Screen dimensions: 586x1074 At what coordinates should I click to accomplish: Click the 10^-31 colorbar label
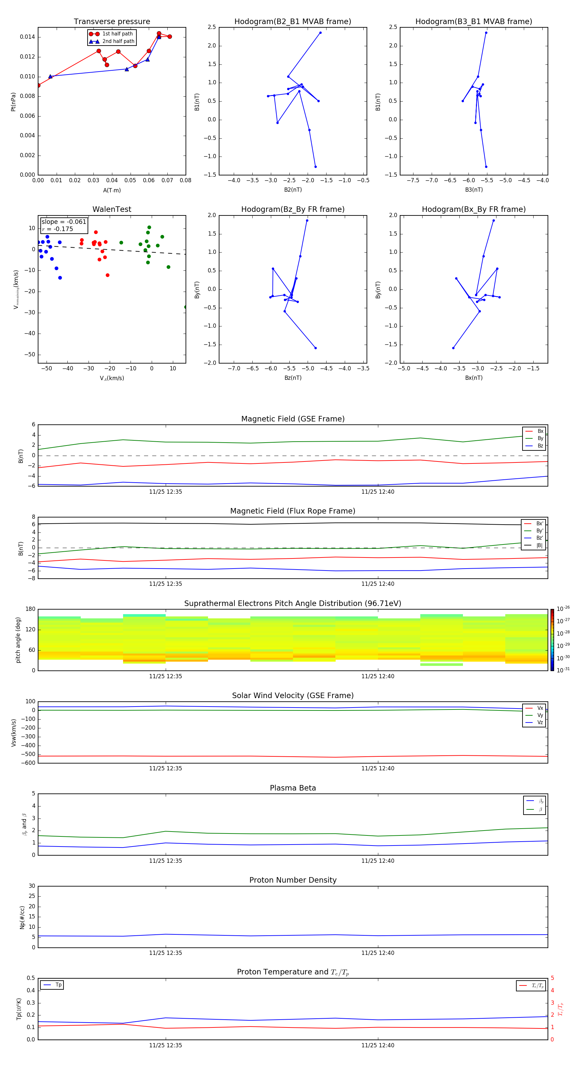(x=563, y=670)
